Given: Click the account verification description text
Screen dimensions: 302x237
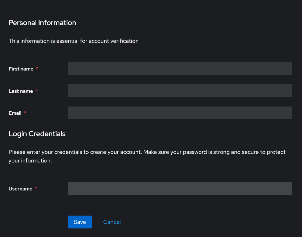Looking at the screenshot, I should (x=73, y=41).
